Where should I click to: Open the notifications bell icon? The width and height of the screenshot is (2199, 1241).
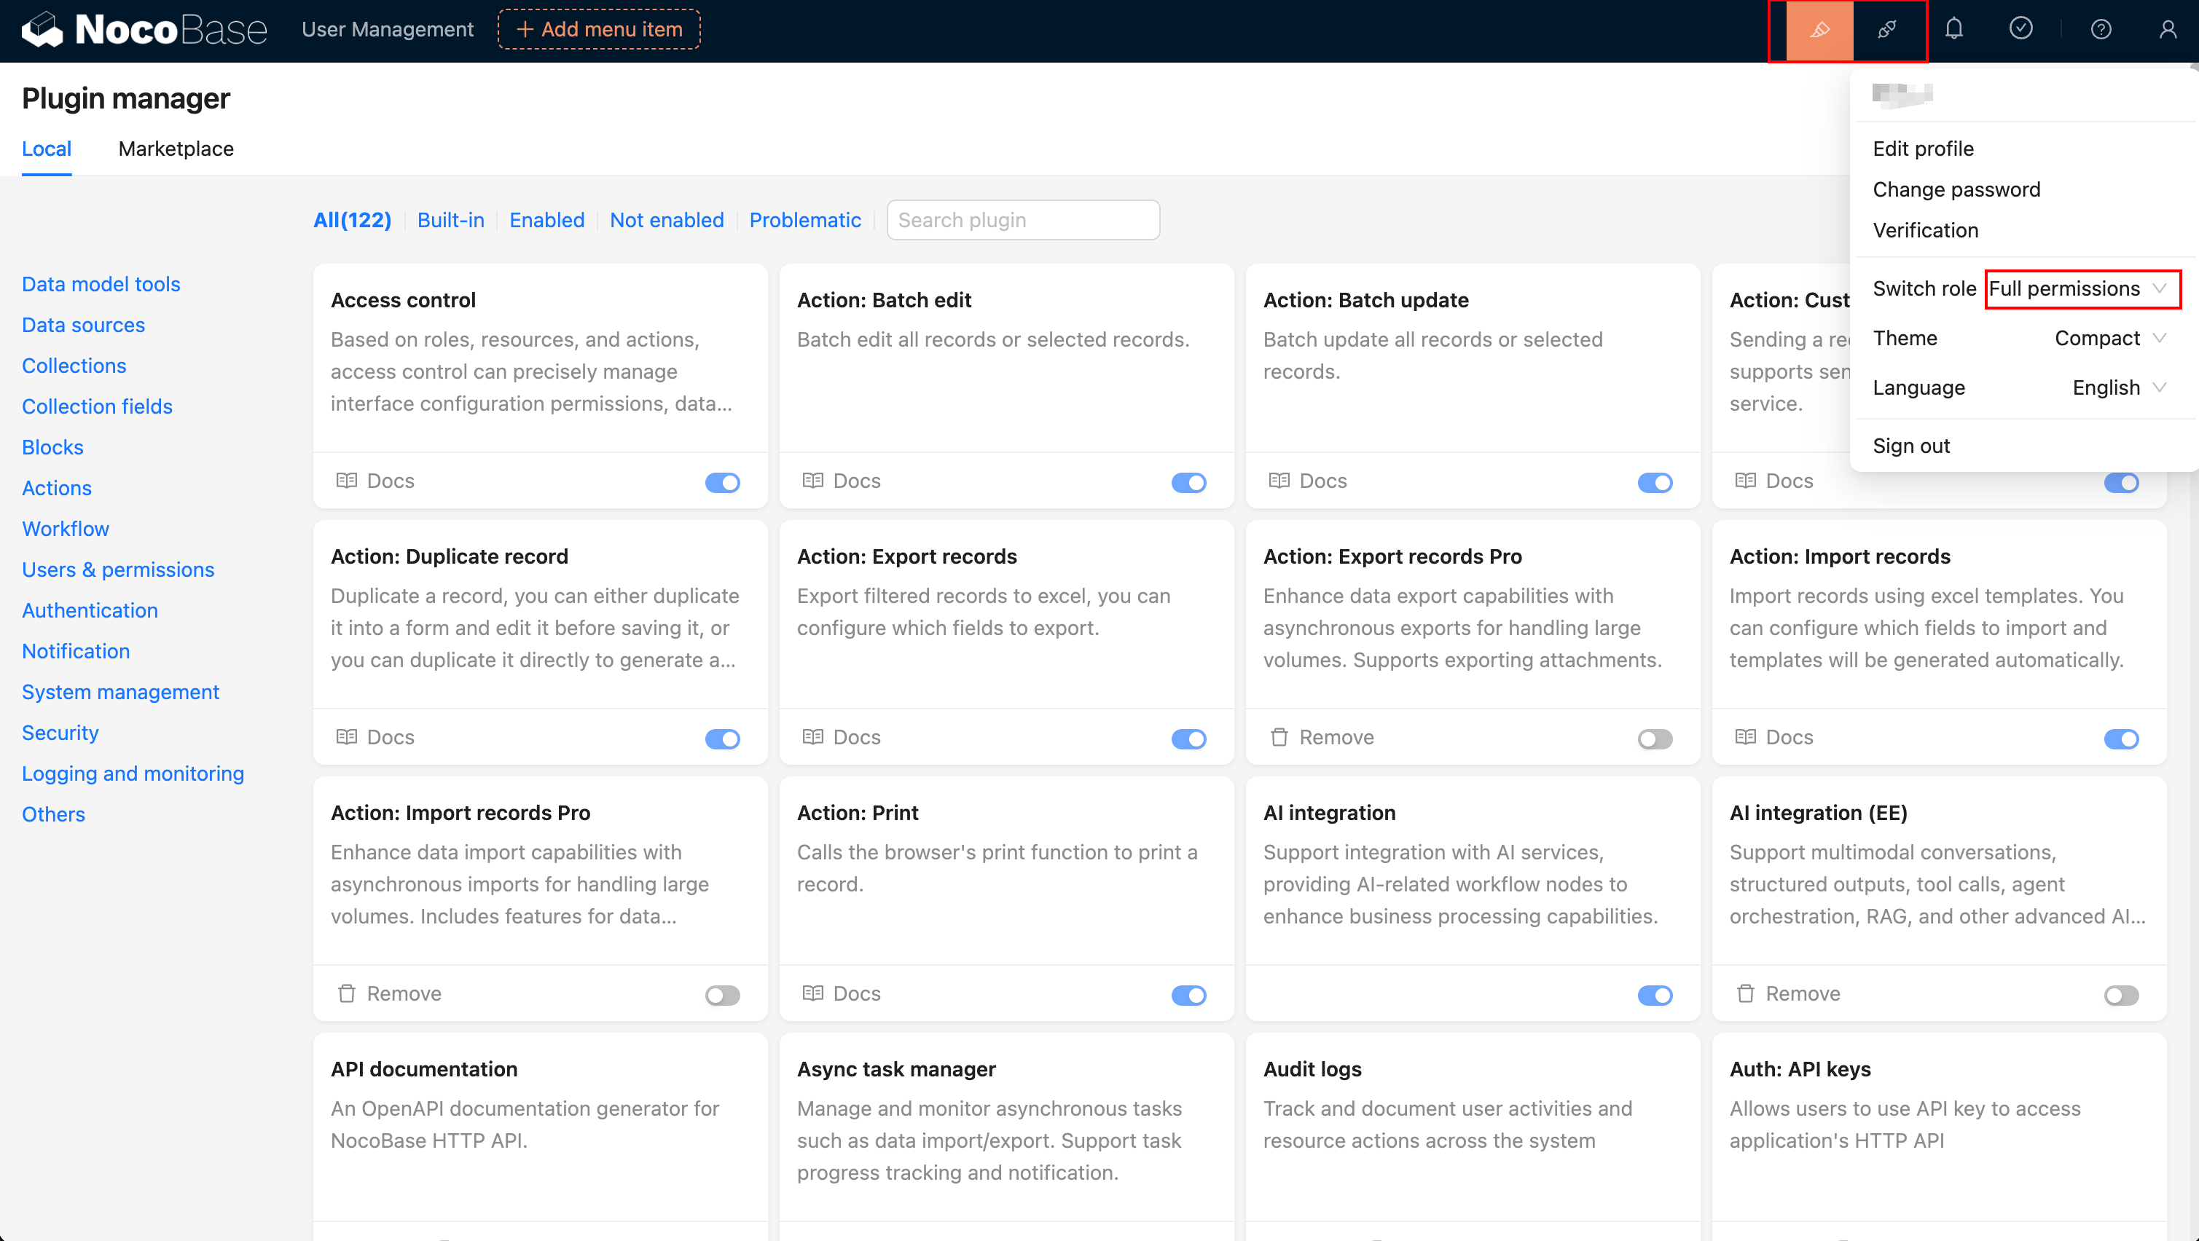(x=1954, y=30)
